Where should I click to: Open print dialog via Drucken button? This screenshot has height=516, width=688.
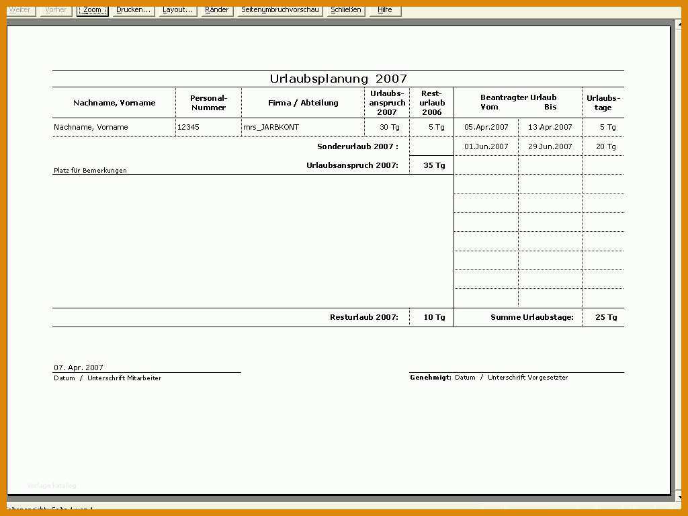[x=132, y=9]
